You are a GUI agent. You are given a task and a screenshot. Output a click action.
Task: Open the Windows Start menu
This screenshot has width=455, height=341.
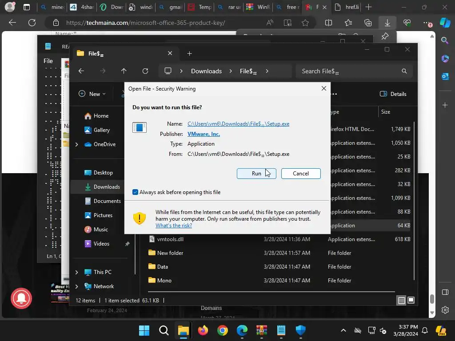(144, 330)
